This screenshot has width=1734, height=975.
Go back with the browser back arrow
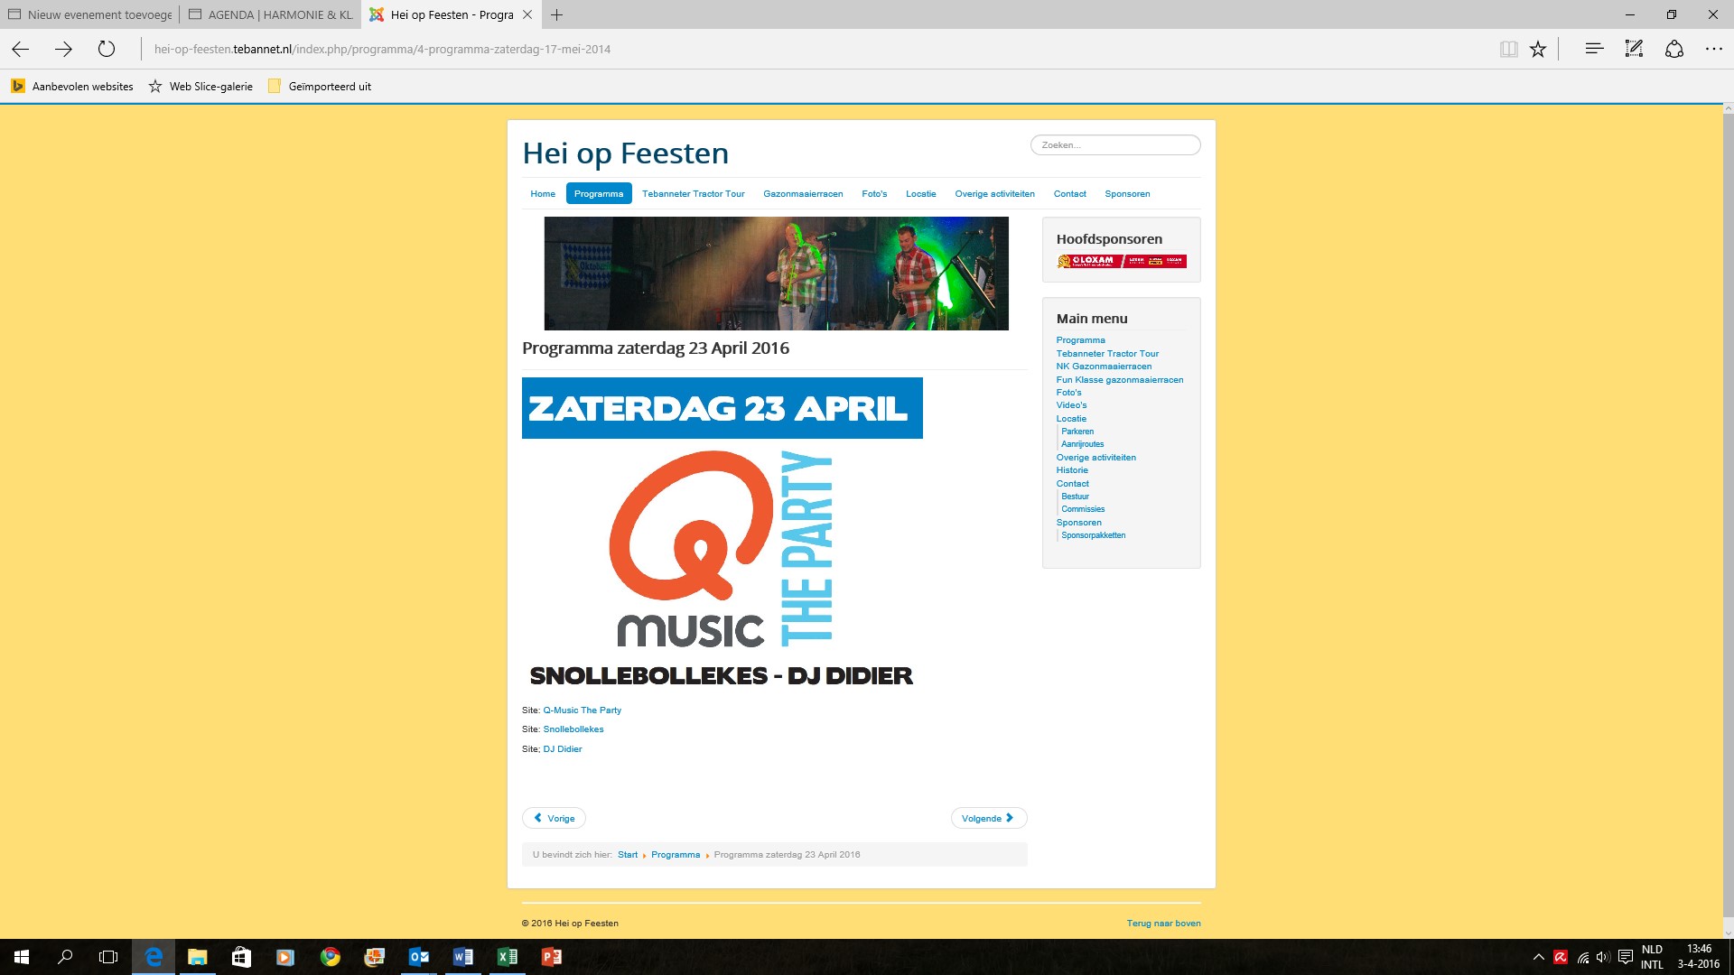(x=21, y=49)
